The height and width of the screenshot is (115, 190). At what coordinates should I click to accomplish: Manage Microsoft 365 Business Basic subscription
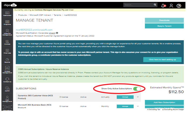tap(125, 106)
